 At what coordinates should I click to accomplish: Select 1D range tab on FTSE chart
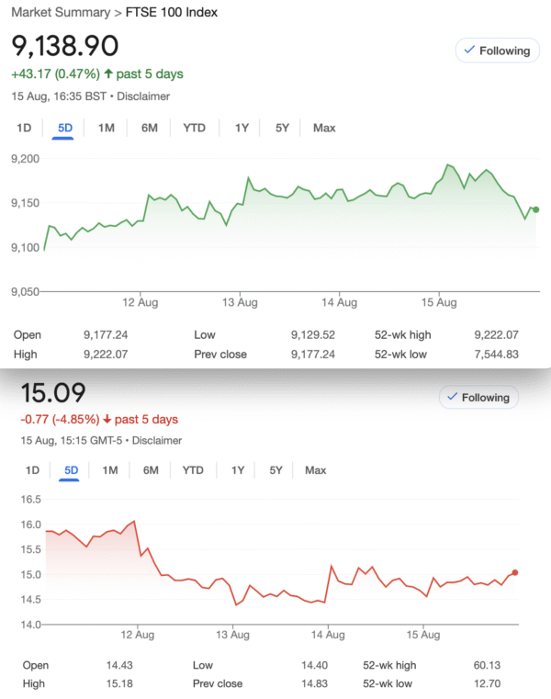coord(24,128)
